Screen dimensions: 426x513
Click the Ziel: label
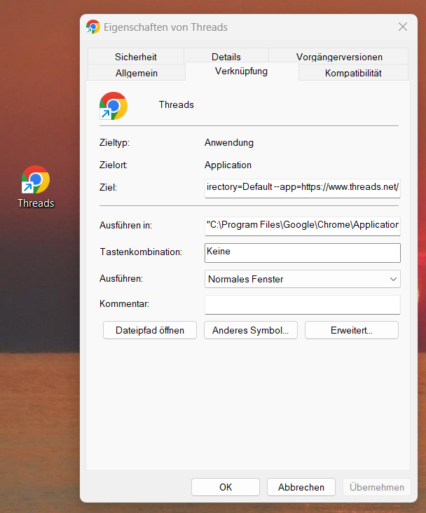[108, 187]
